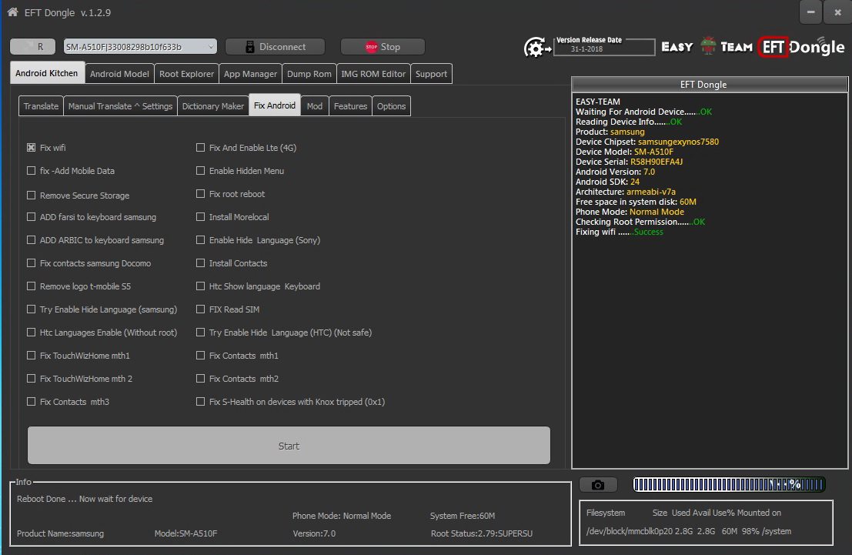The image size is (852, 555).
Task: Check Fix root reboot
Action: (201, 193)
